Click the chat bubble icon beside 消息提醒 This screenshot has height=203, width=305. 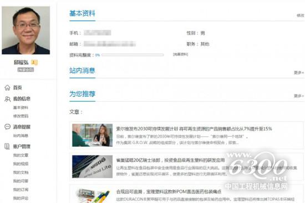(7, 127)
